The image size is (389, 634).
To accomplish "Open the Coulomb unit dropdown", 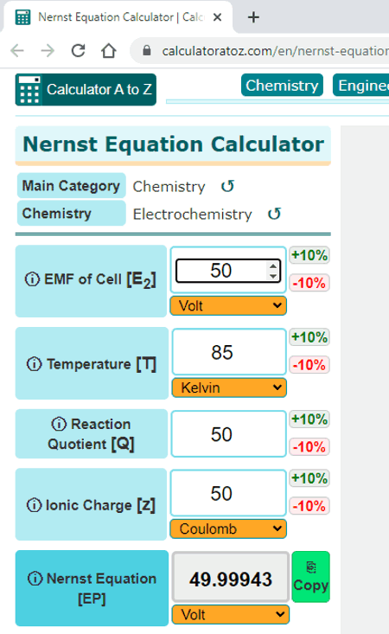I will tap(228, 528).
